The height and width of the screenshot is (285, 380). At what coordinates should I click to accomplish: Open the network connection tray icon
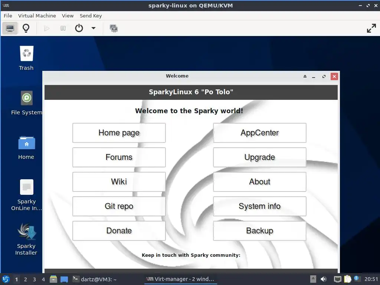(337, 279)
